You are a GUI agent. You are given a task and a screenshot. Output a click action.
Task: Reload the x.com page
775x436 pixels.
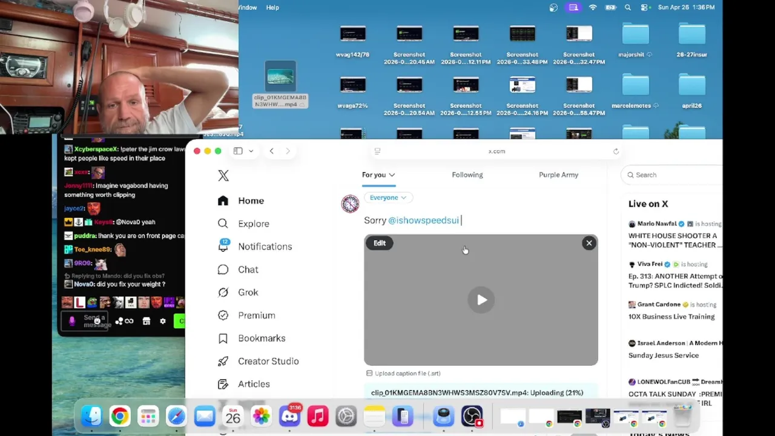click(x=616, y=151)
